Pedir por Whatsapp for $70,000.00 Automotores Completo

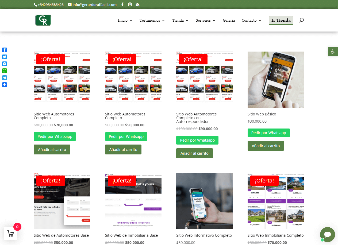coord(55,137)
